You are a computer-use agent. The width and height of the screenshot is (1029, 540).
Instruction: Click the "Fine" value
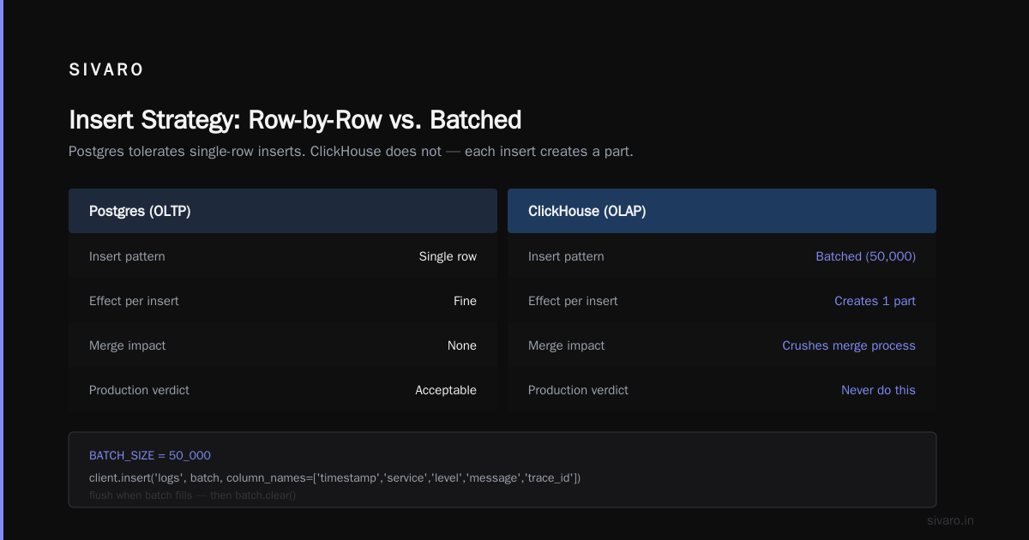[465, 301]
